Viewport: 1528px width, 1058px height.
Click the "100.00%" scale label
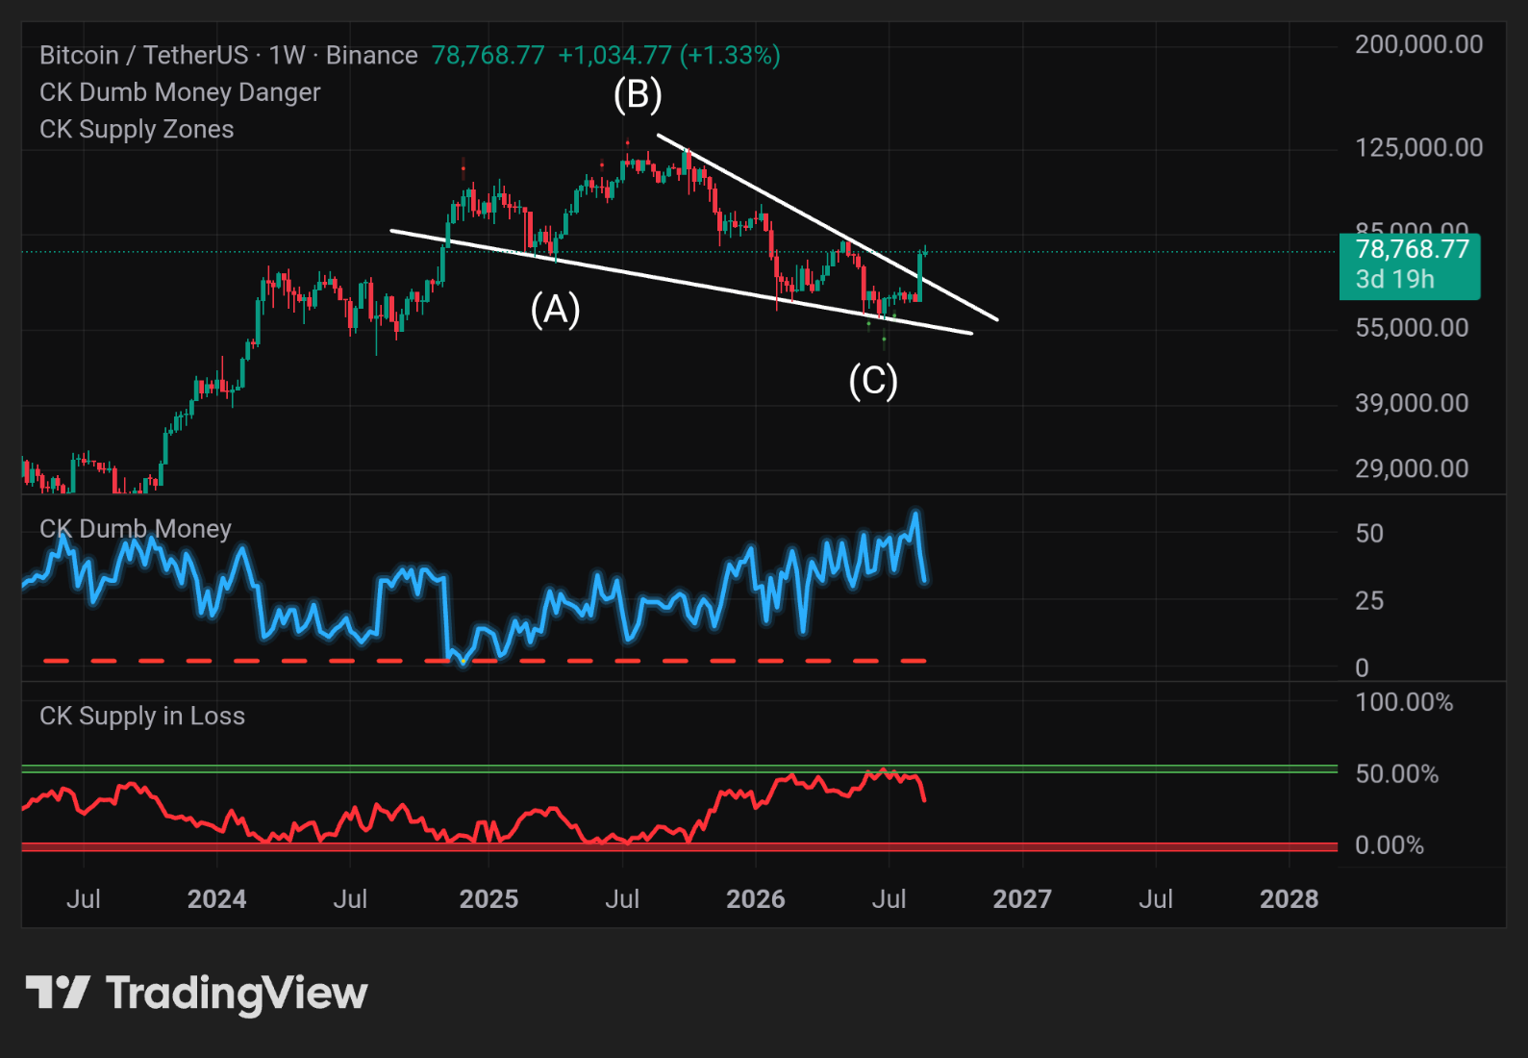click(x=1404, y=702)
